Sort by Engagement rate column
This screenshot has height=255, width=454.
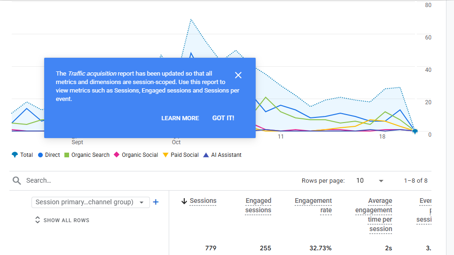click(313, 206)
